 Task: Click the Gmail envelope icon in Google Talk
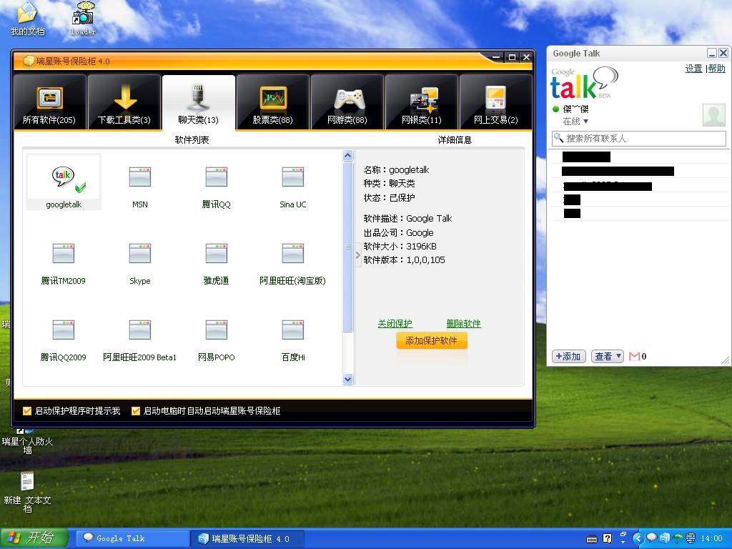tap(635, 357)
